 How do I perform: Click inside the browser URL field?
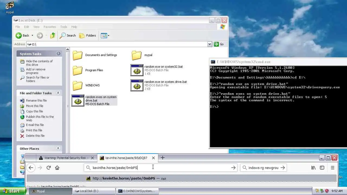[x=160, y=168]
